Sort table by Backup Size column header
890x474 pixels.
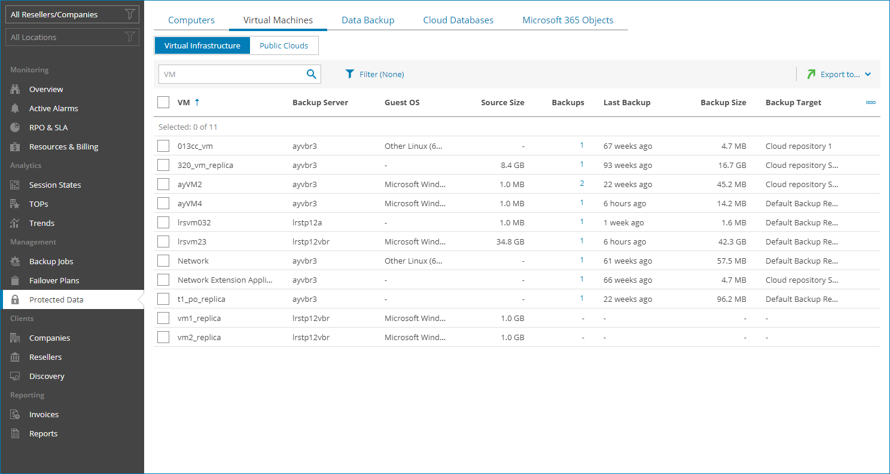[x=723, y=102]
